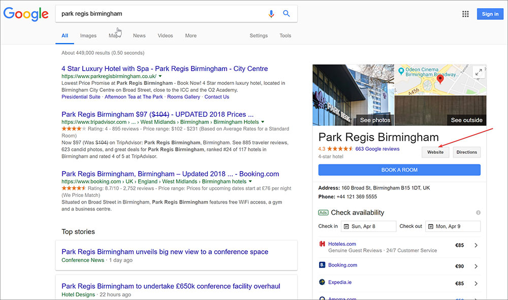Image resolution: width=508 pixels, height=300 pixels.
Task: Click the BOOK A ROOM button
Action: (x=399, y=170)
